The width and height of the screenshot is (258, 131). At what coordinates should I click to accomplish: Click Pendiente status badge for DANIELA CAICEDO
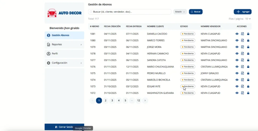[188, 34]
